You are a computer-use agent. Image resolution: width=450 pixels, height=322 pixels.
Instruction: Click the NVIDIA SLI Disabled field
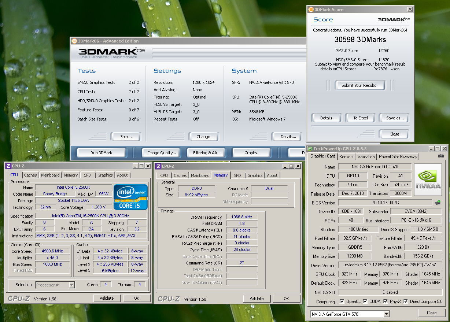tap(390, 292)
